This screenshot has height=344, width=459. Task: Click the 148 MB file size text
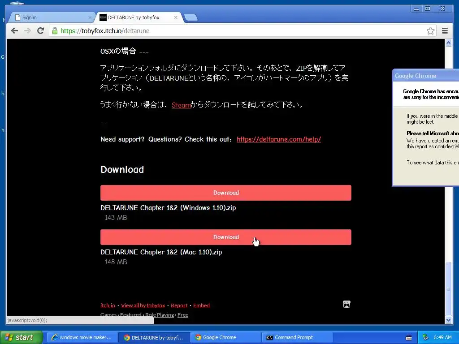pyautogui.click(x=116, y=262)
